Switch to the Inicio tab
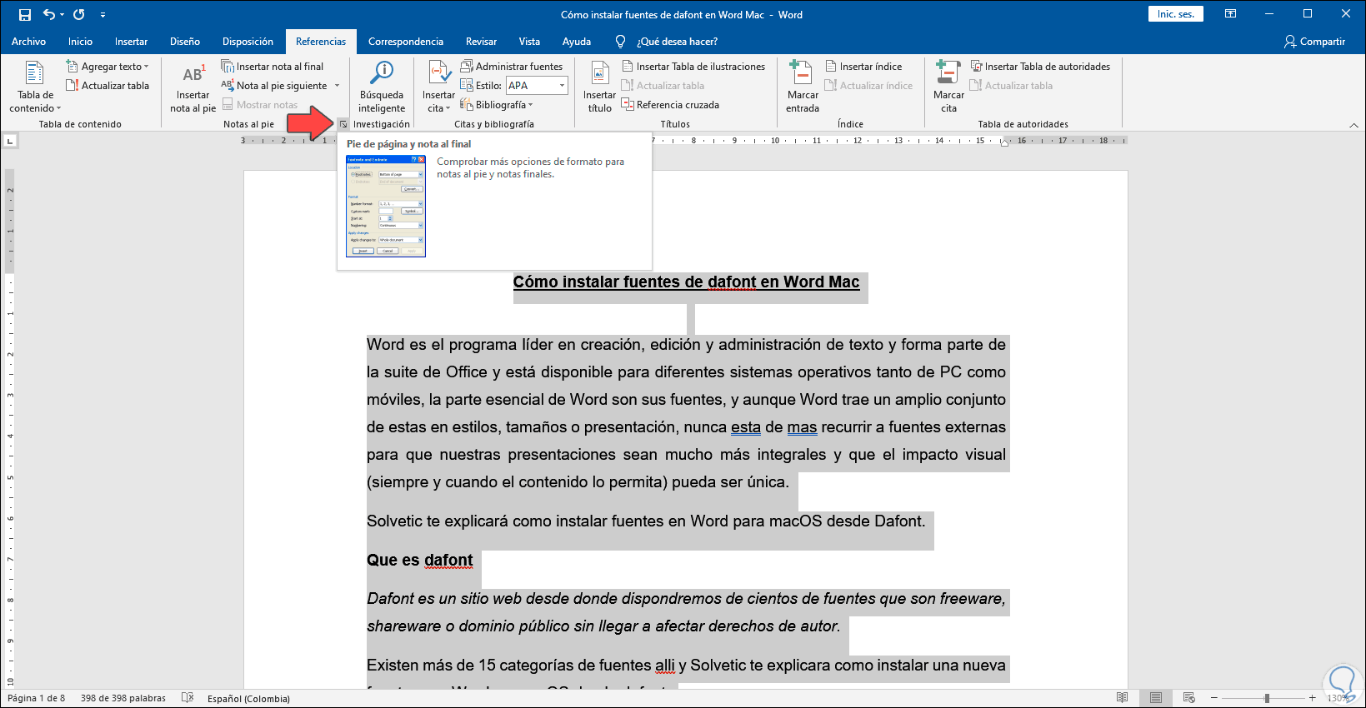Screen dimensions: 1366x708 (80, 42)
